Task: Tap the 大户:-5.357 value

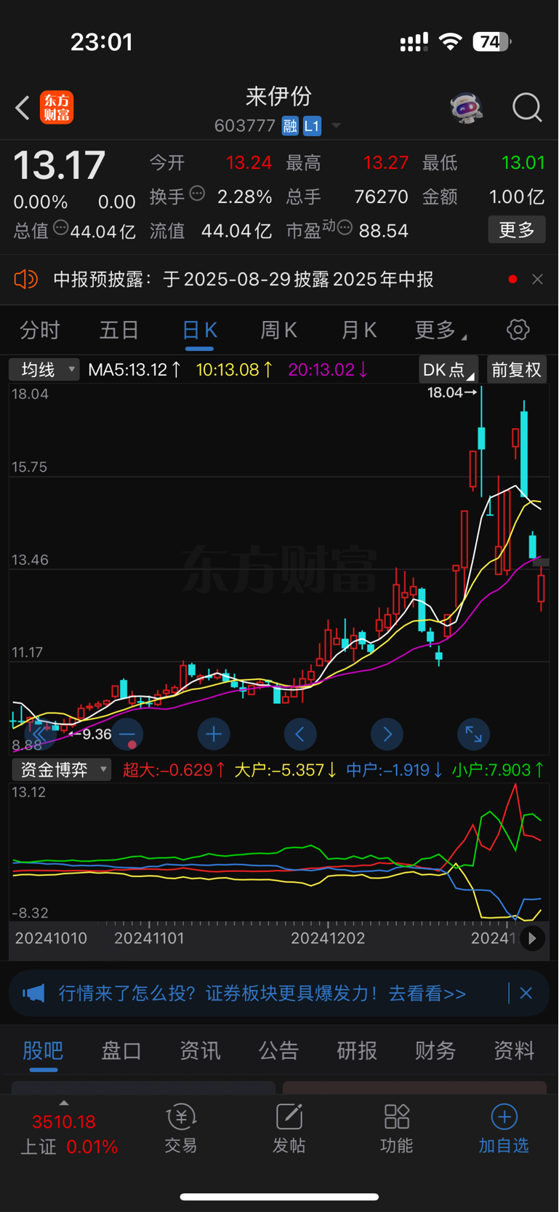Action: [286, 769]
